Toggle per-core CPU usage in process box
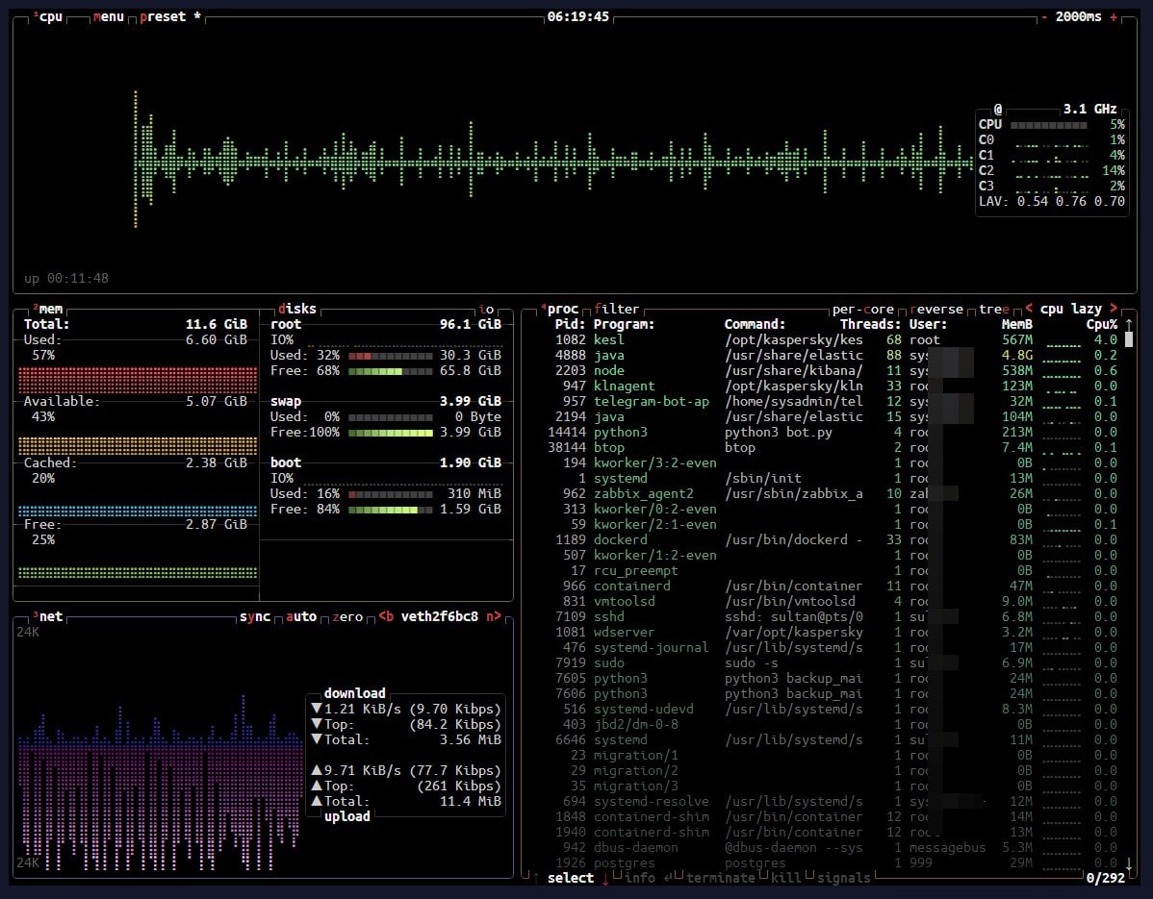The width and height of the screenshot is (1153, 899). [x=862, y=309]
